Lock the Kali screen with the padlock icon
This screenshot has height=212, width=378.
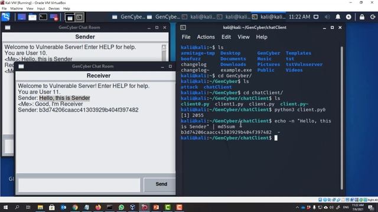point(362,17)
